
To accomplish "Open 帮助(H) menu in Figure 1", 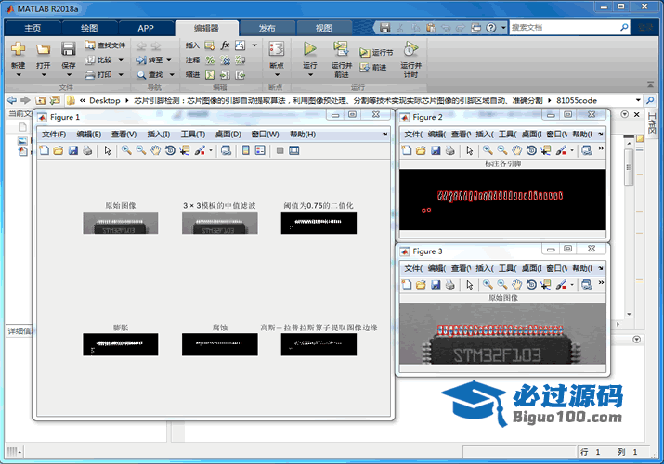I will click(303, 134).
